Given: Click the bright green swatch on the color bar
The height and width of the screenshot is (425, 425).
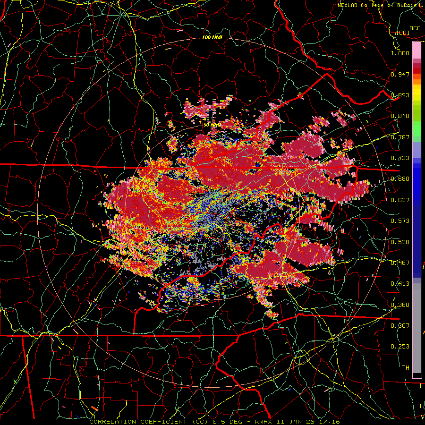Looking at the screenshot, I should 417,129.
